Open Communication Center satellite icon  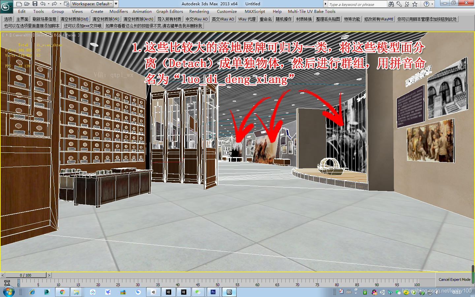point(407,4)
